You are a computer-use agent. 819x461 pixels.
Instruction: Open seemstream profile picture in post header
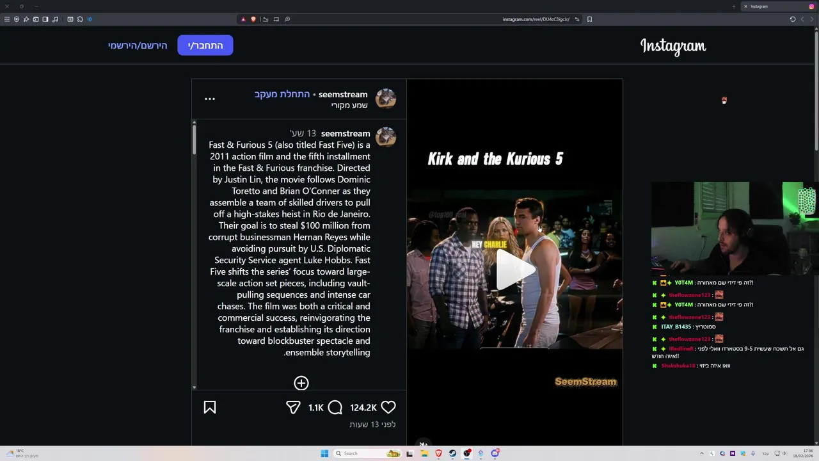(386, 99)
